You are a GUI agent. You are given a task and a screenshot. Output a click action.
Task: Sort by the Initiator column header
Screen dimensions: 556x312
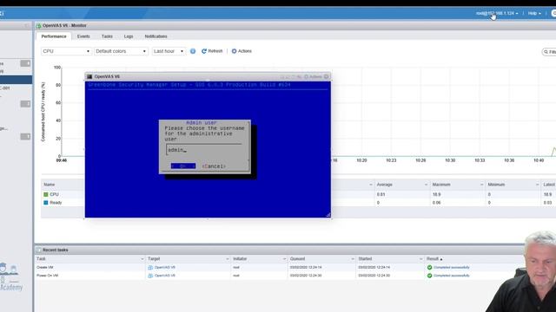point(240,259)
